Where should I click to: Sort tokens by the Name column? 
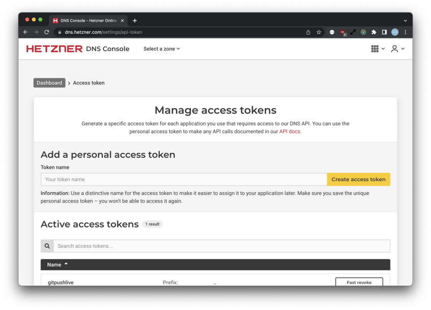(57, 264)
